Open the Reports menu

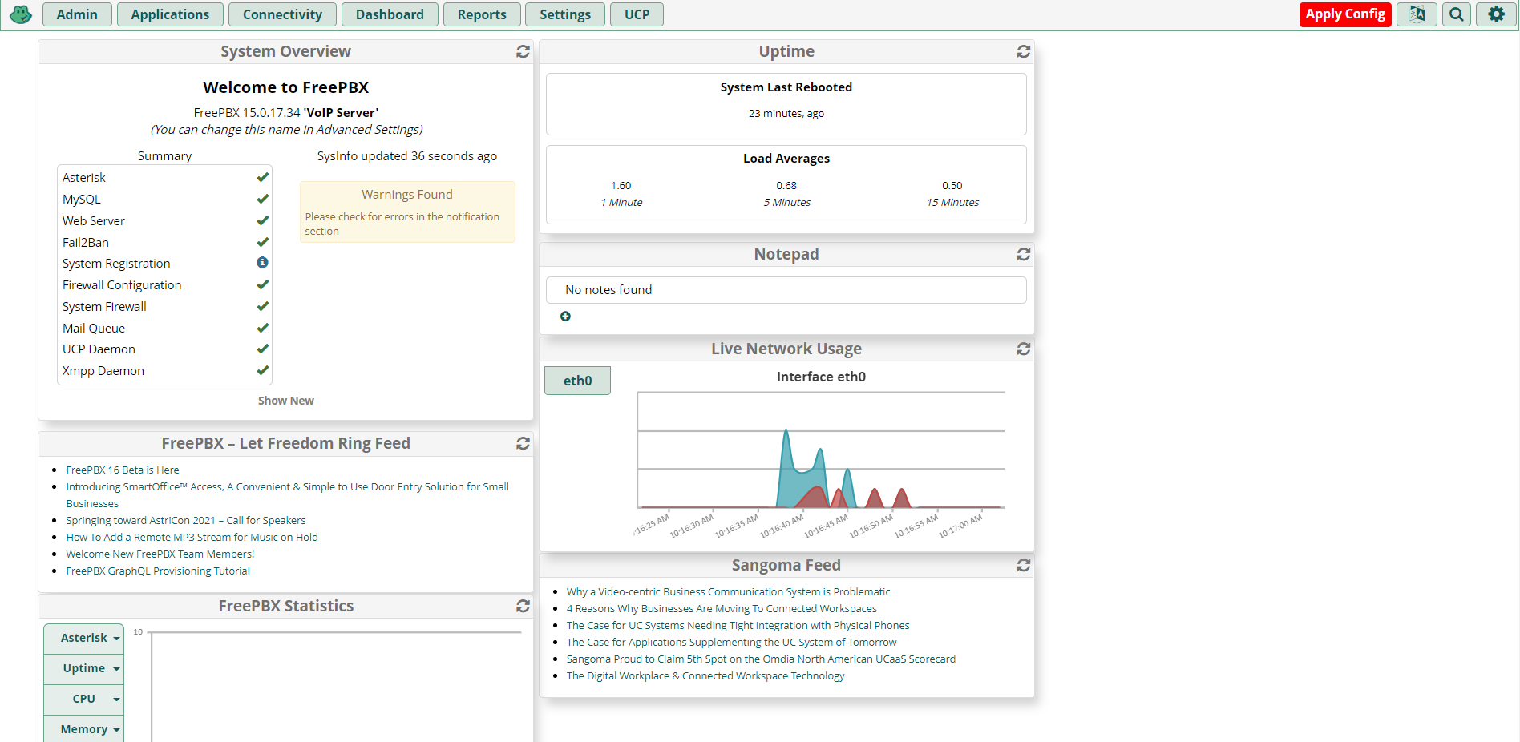tap(482, 14)
